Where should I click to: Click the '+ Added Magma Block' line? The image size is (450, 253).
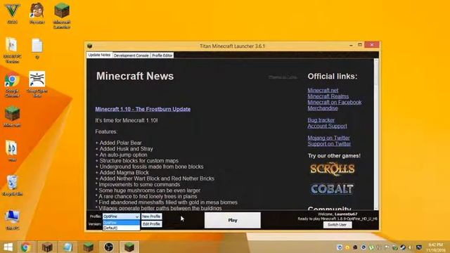pyautogui.click(x=122, y=173)
